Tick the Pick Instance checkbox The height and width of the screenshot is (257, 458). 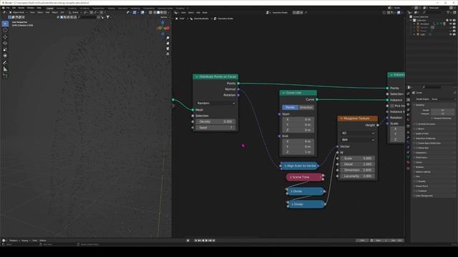(391, 106)
